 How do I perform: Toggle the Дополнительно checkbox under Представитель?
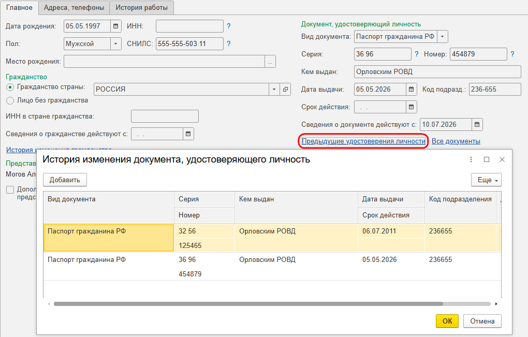tap(10, 189)
